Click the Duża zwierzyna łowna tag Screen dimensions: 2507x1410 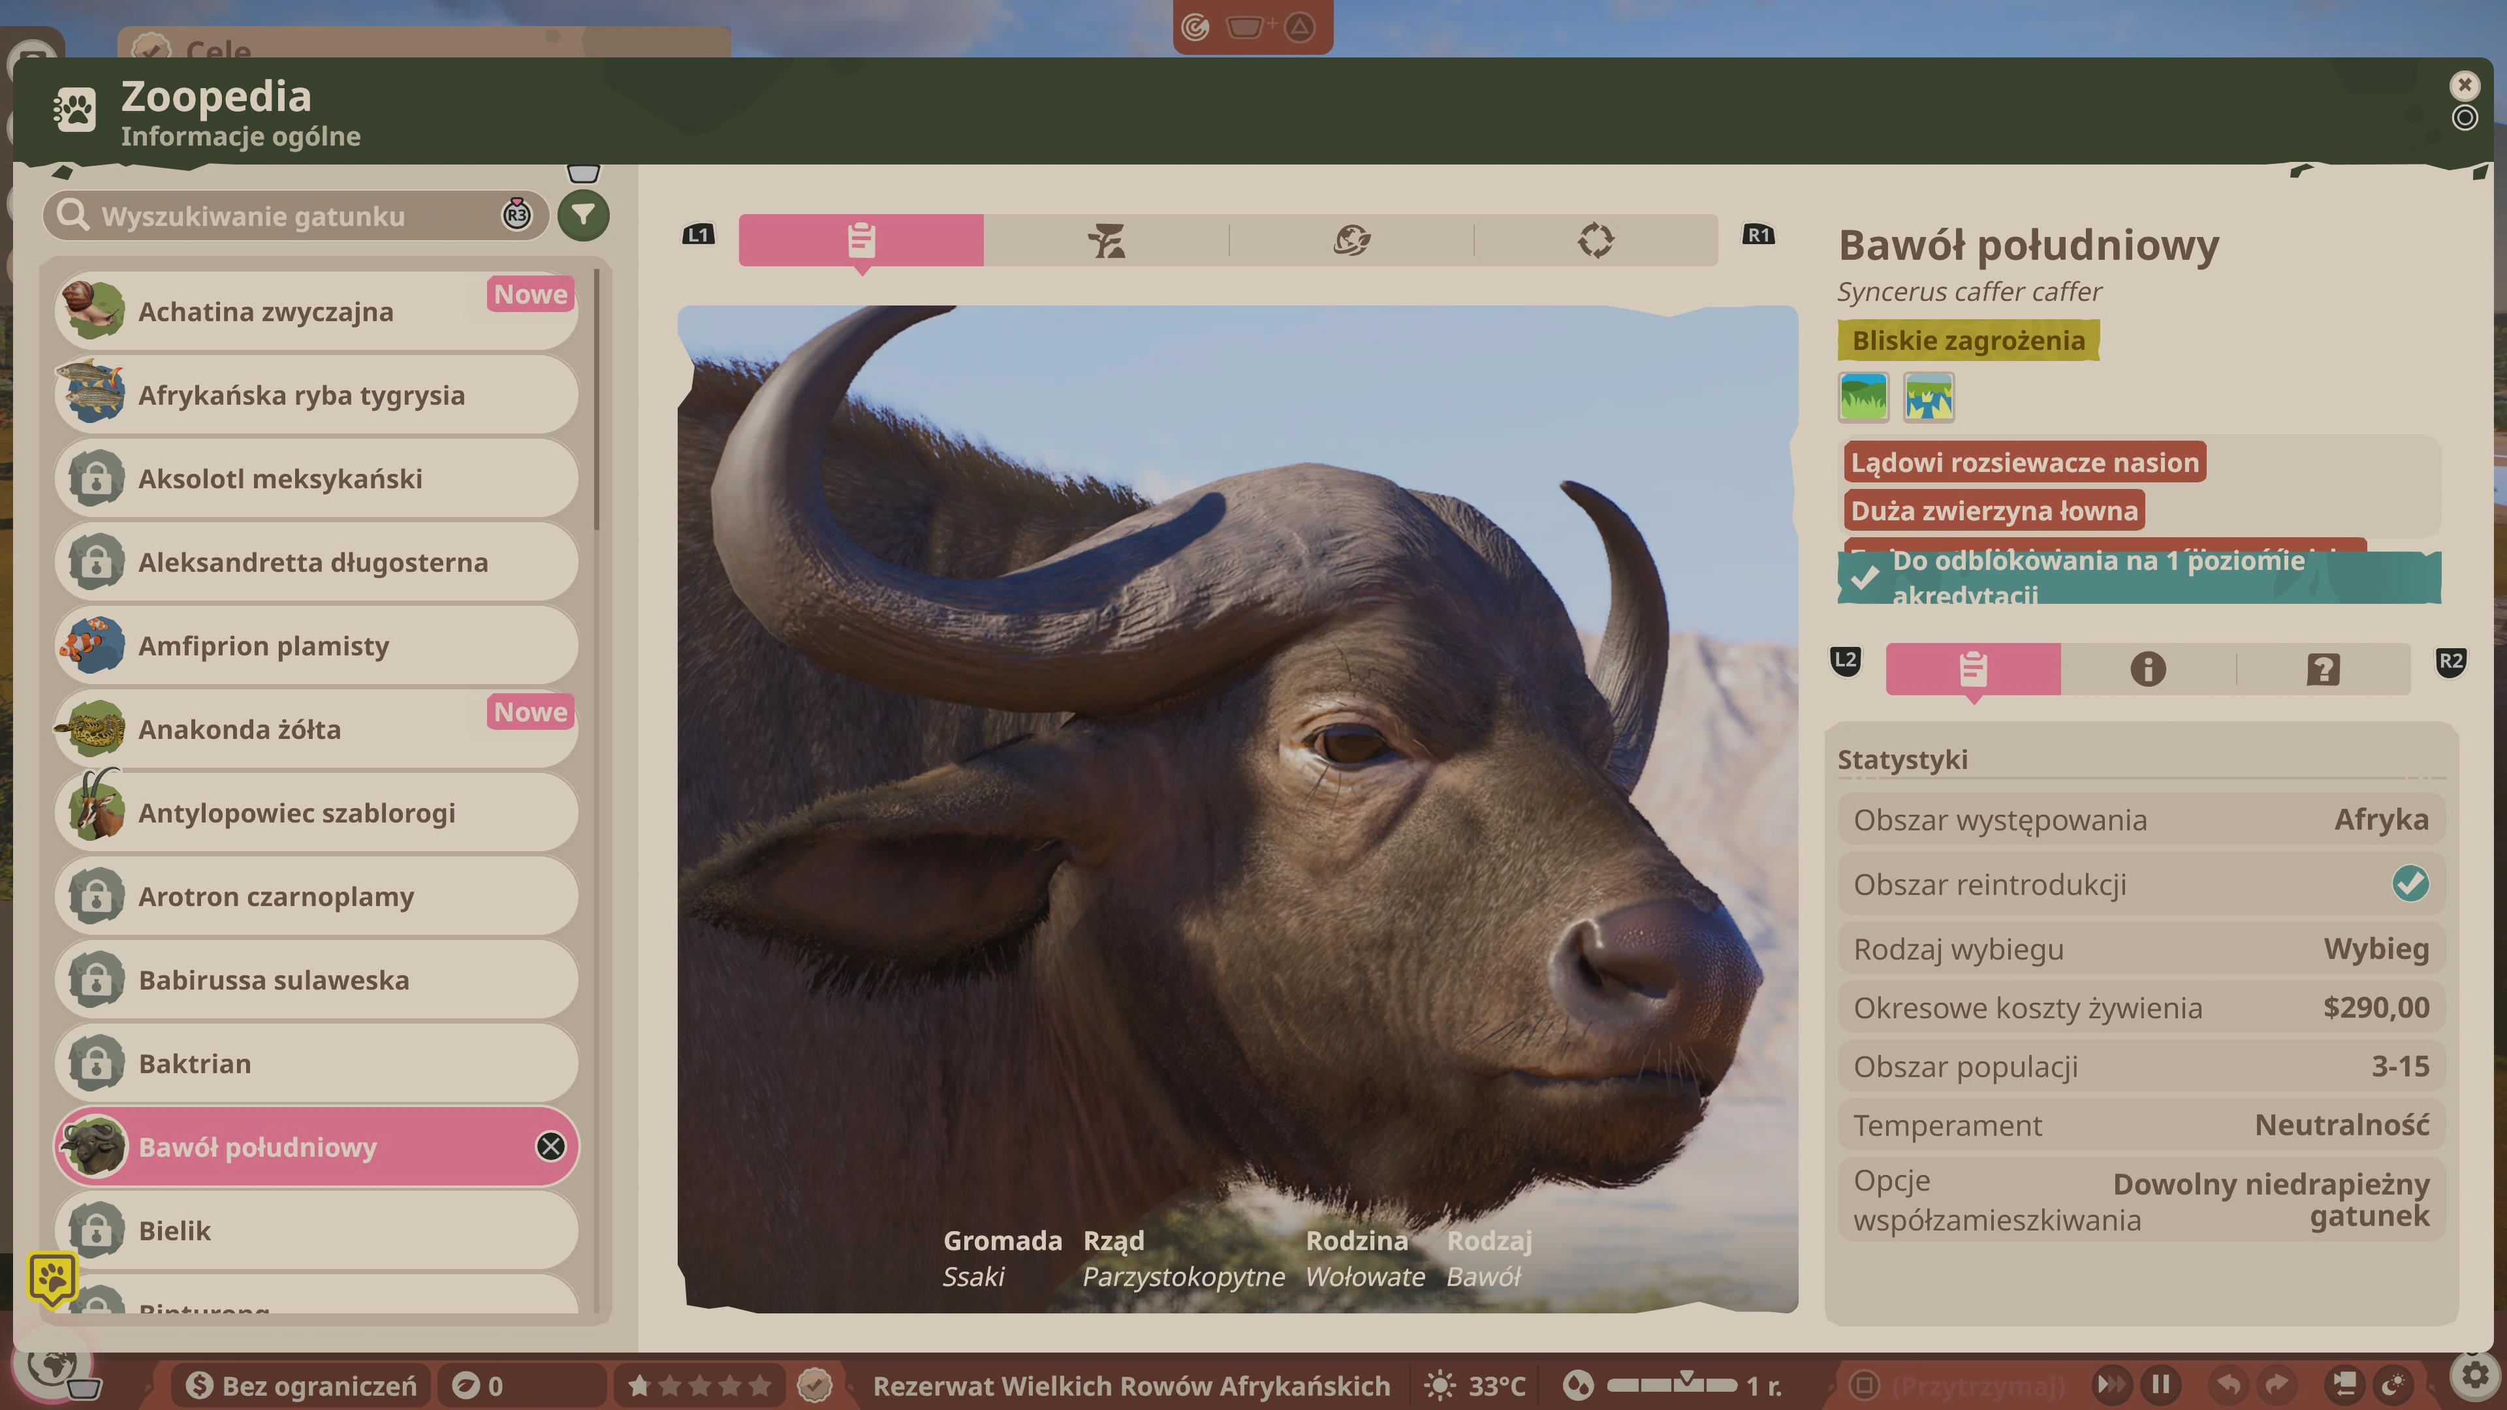[1994, 511]
